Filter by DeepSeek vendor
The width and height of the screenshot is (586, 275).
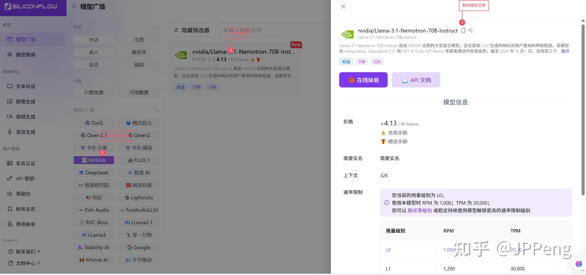(94, 172)
